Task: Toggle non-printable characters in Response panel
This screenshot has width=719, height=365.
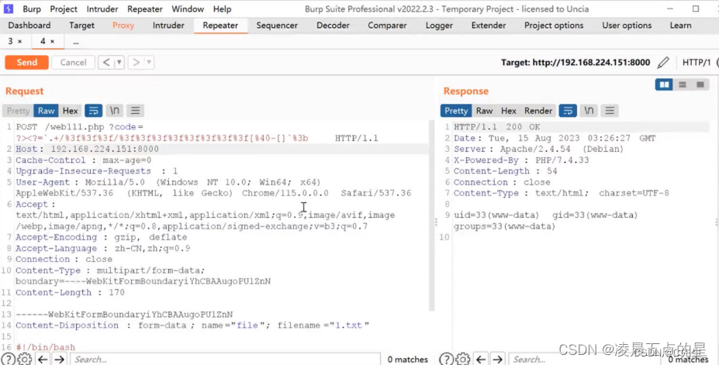Action: tap(589, 110)
